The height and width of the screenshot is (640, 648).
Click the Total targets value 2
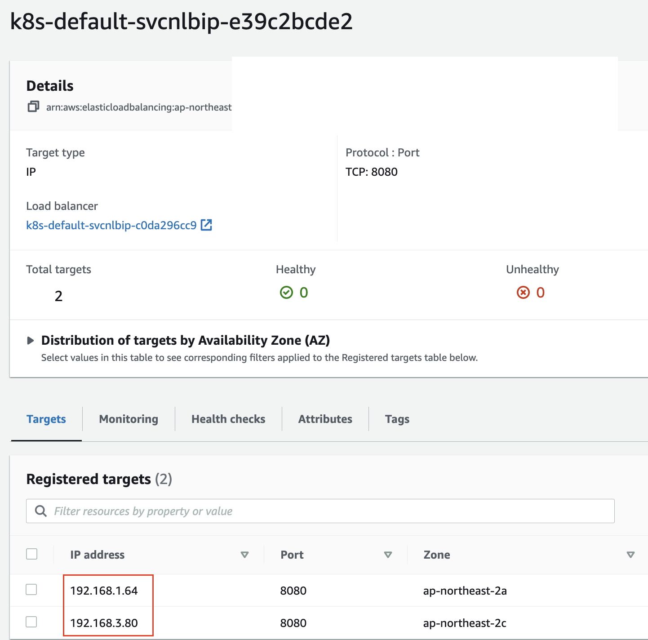tap(58, 296)
